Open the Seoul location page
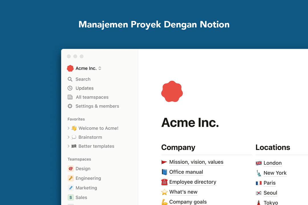The width and height of the screenshot is (308, 205). click(x=270, y=193)
